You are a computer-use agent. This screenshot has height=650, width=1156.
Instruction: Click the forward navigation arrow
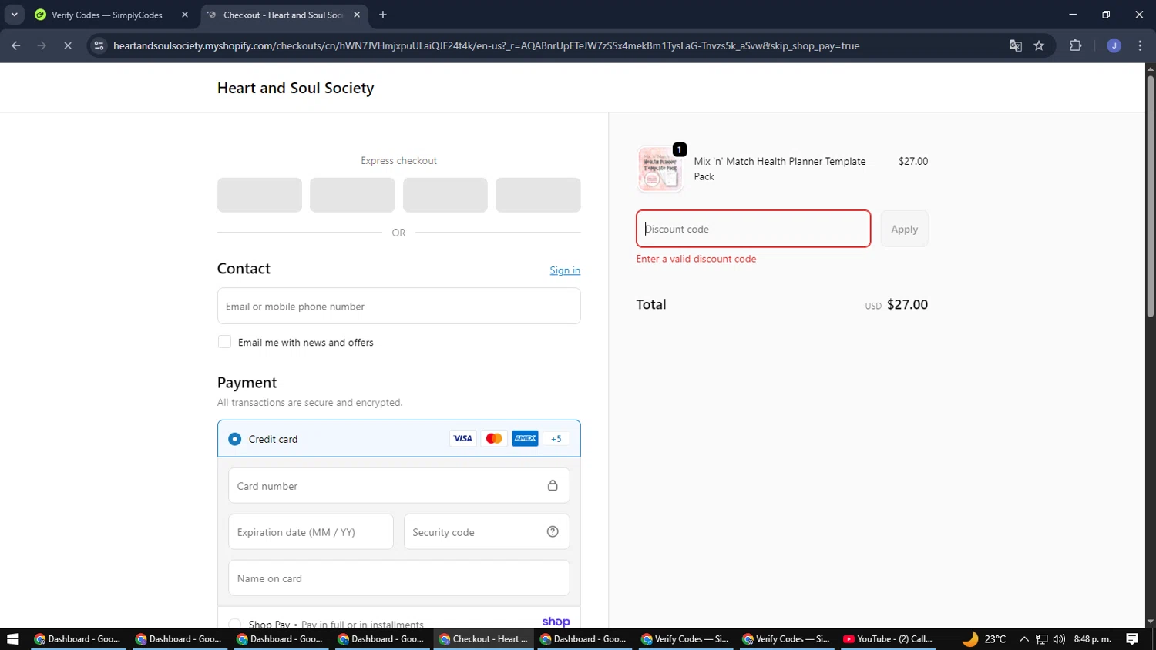point(42,45)
